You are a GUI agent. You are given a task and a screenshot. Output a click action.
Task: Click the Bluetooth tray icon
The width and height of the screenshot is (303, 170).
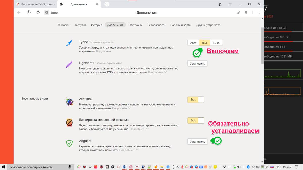[x=248, y=167]
